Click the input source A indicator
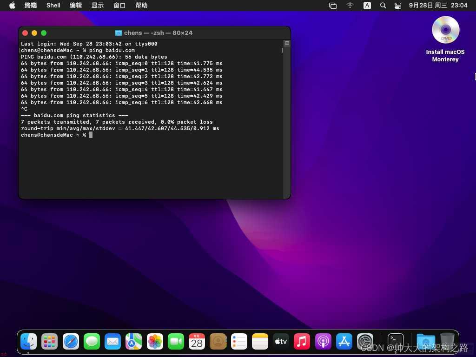Image resolution: width=476 pixels, height=357 pixels. pyautogui.click(x=367, y=6)
